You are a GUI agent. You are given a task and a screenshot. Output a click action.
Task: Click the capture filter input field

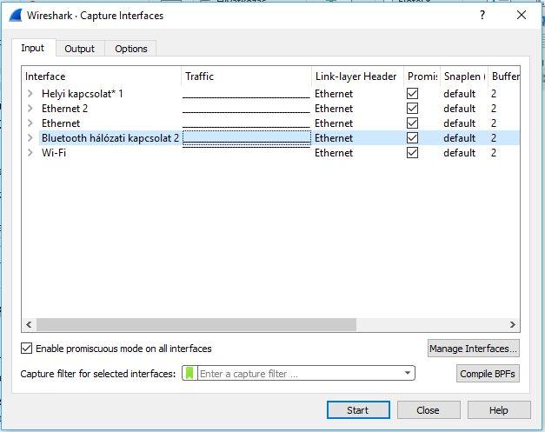(300, 373)
